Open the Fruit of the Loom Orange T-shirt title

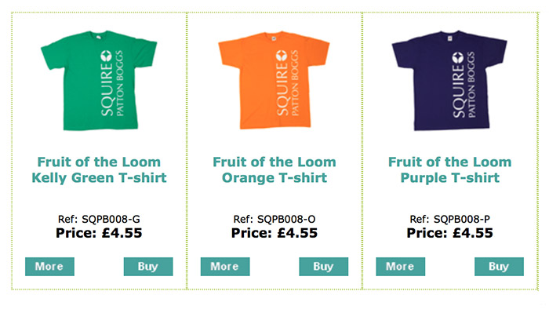point(274,169)
